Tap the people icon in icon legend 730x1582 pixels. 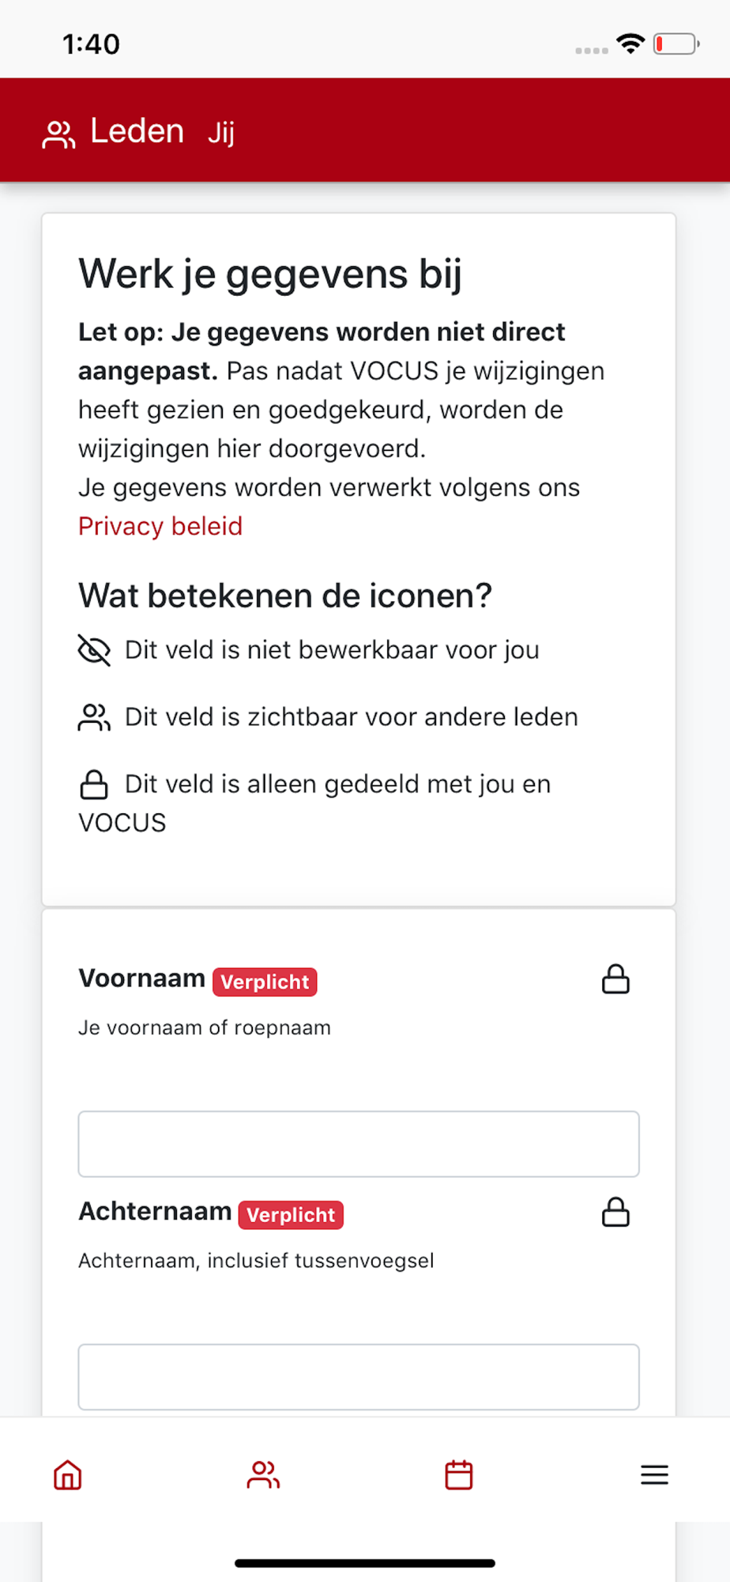(94, 717)
